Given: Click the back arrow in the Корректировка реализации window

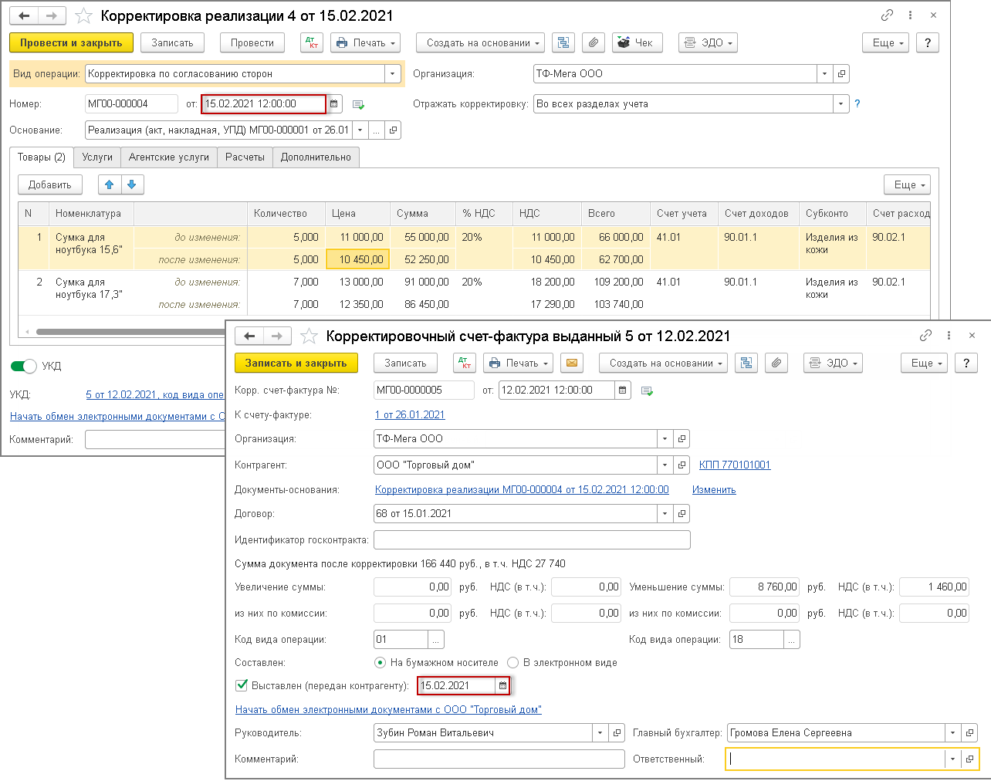Looking at the screenshot, I should (x=24, y=15).
